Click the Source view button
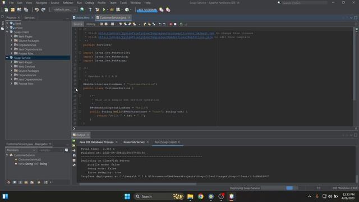This screenshot has height=202, width=359. pos(78,24)
